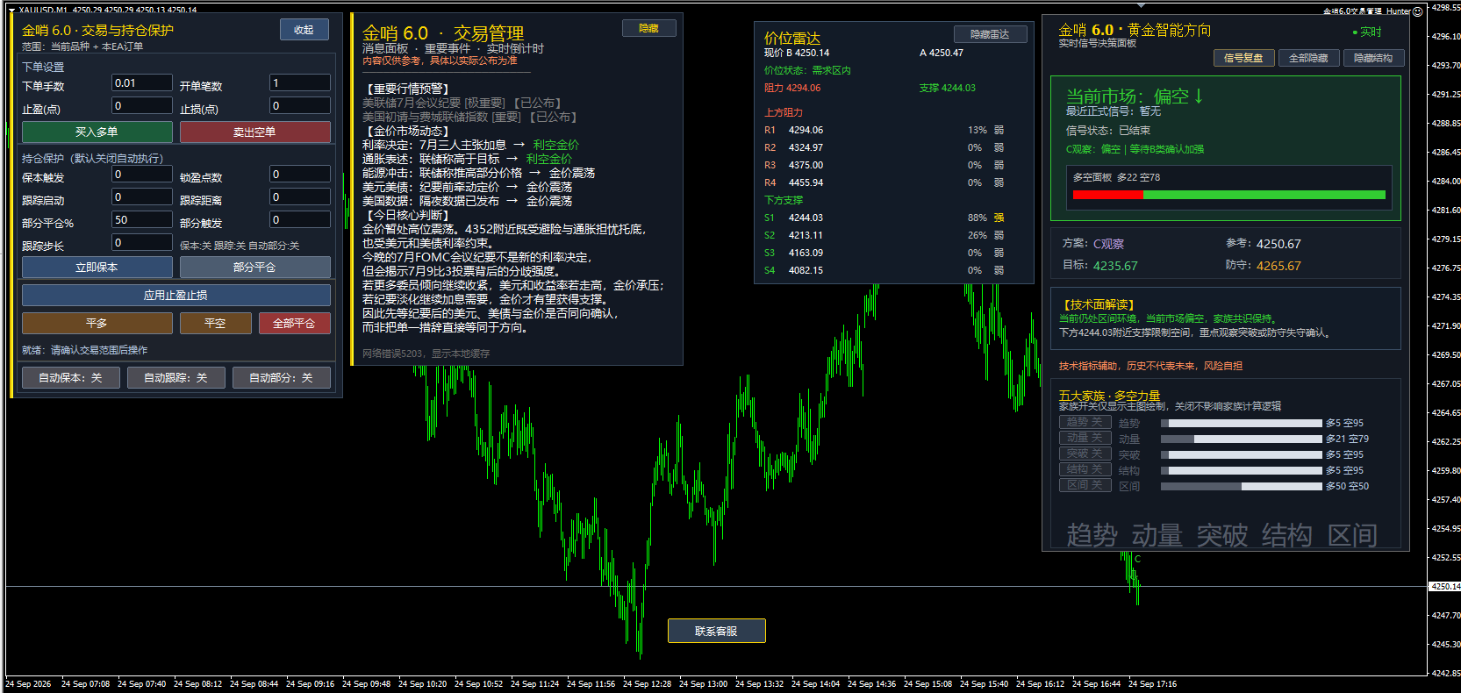Focus the 部分触发 input field

300,219
